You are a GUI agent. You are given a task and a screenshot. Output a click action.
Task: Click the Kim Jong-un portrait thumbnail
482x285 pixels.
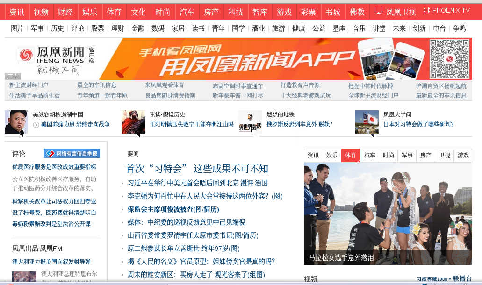pyautogui.click(x=16, y=122)
